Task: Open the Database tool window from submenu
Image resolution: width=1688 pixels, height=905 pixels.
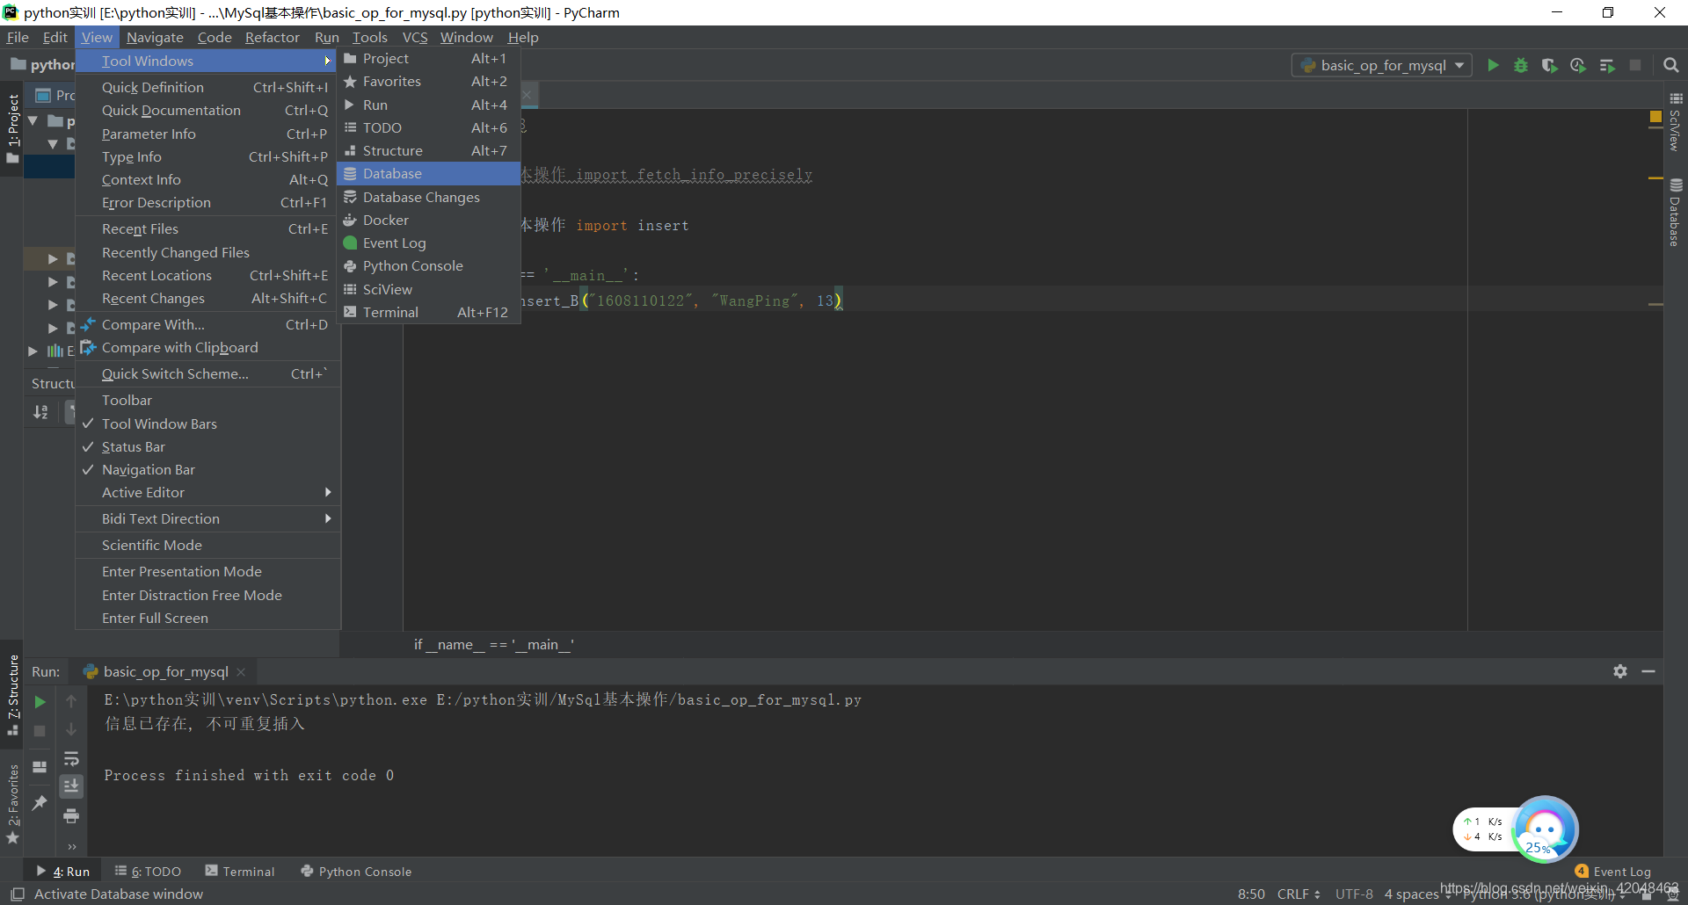Action: 428,174
